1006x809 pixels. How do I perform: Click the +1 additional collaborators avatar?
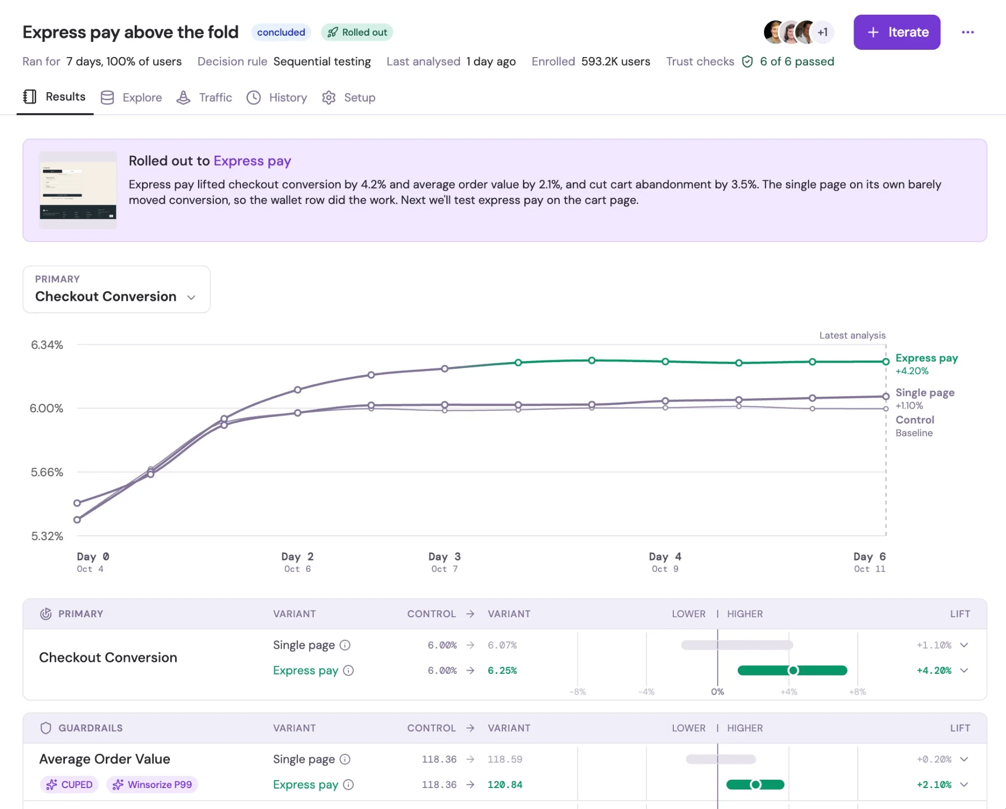[823, 32]
